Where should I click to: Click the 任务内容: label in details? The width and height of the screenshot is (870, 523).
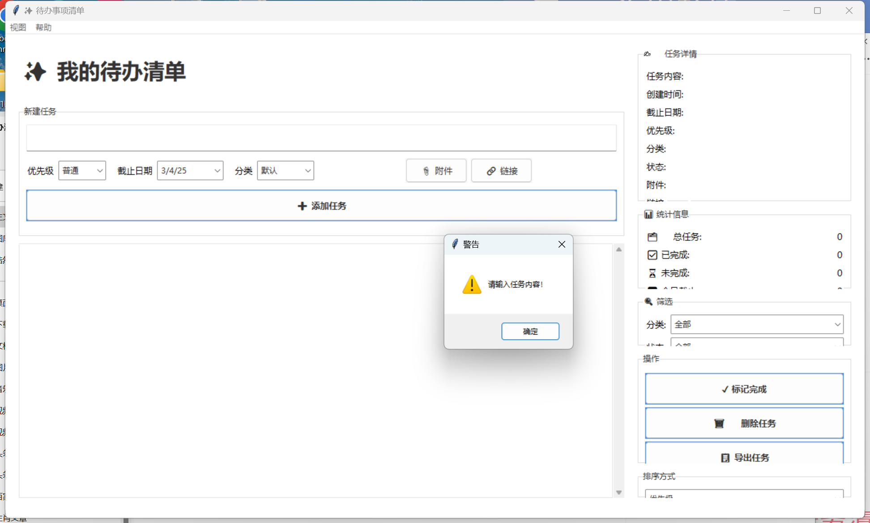coord(665,76)
